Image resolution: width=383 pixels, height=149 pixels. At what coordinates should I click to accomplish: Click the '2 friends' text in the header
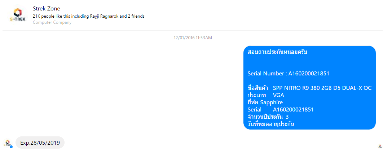tap(136, 16)
